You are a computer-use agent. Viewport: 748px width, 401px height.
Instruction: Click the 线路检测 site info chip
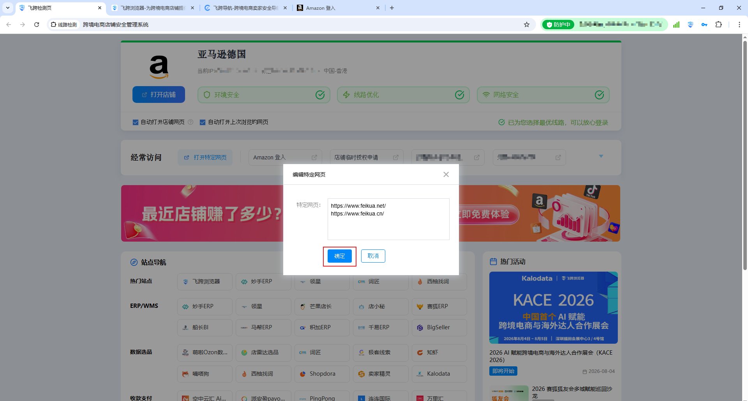point(64,25)
